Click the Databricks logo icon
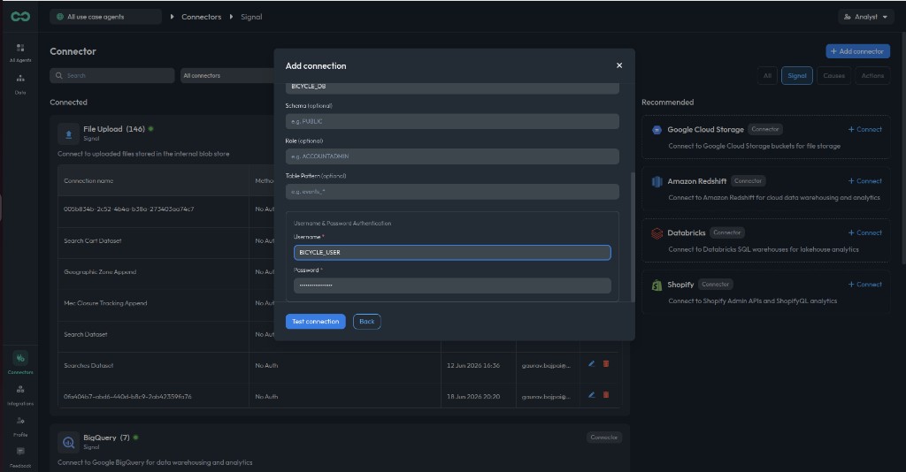The height and width of the screenshot is (472, 906). [x=656, y=233]
